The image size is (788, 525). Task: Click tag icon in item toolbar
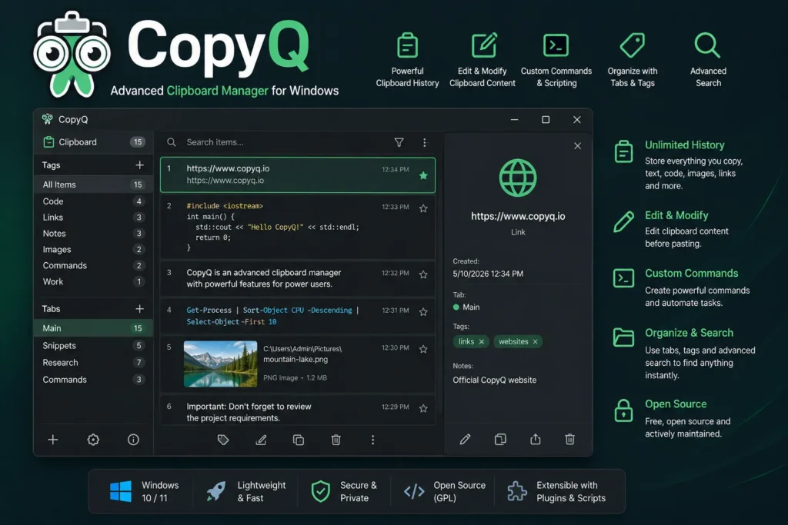pyautogui.click(x=223, y=440)
